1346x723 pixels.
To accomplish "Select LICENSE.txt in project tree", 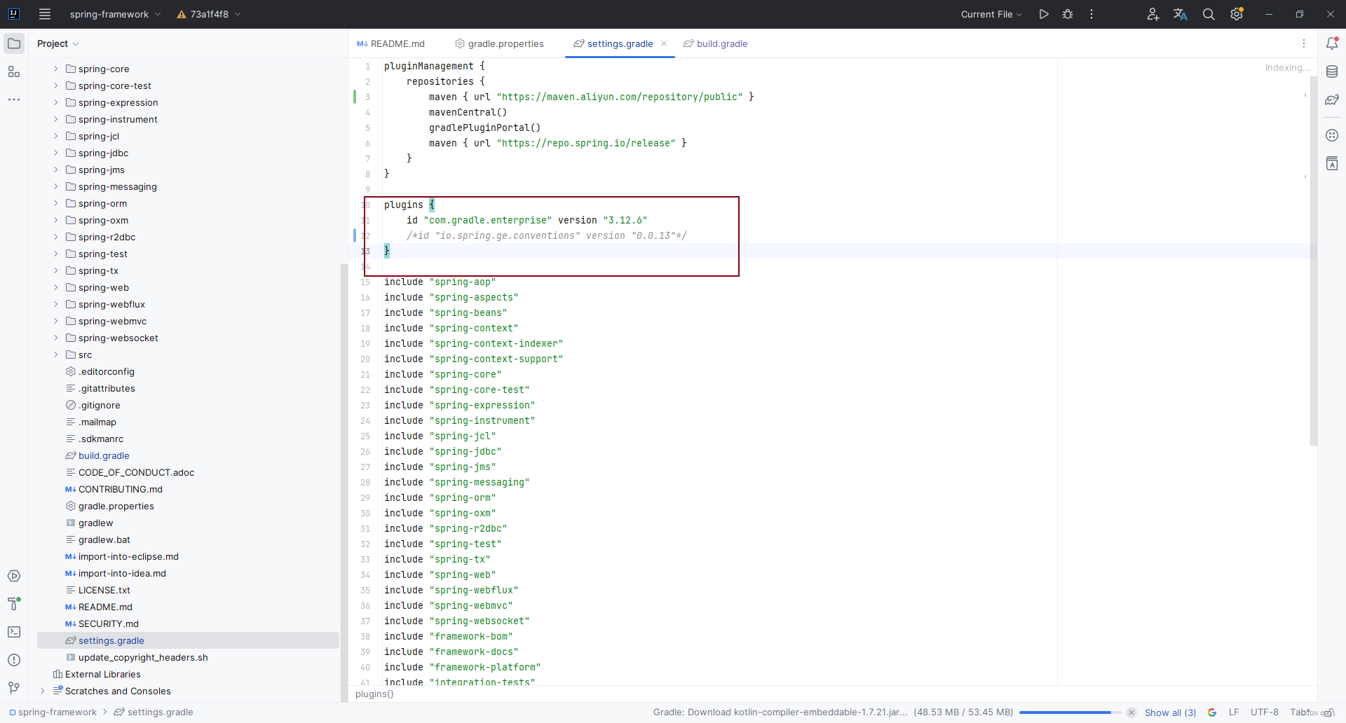I will coord(104,590).
